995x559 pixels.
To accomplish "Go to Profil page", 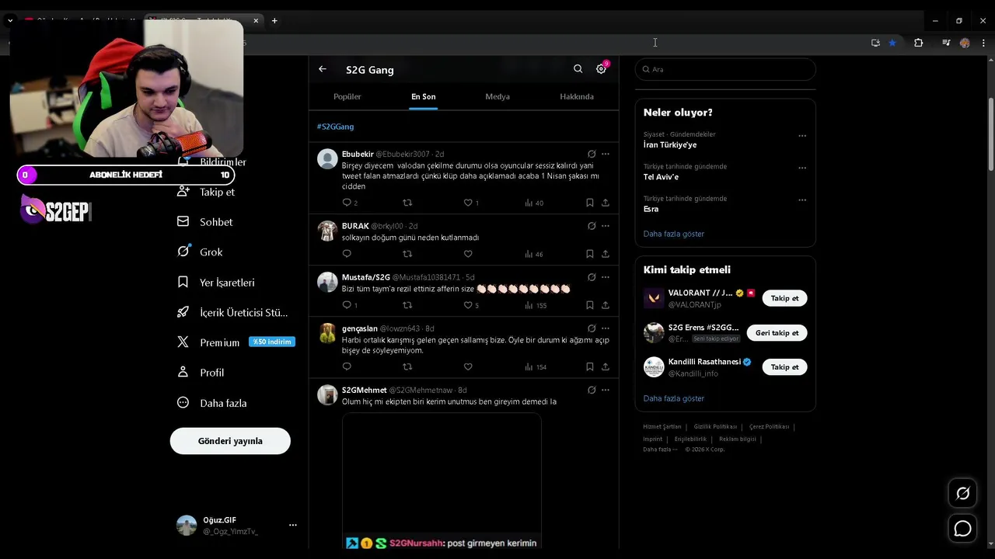I will (x=201, y=373).
